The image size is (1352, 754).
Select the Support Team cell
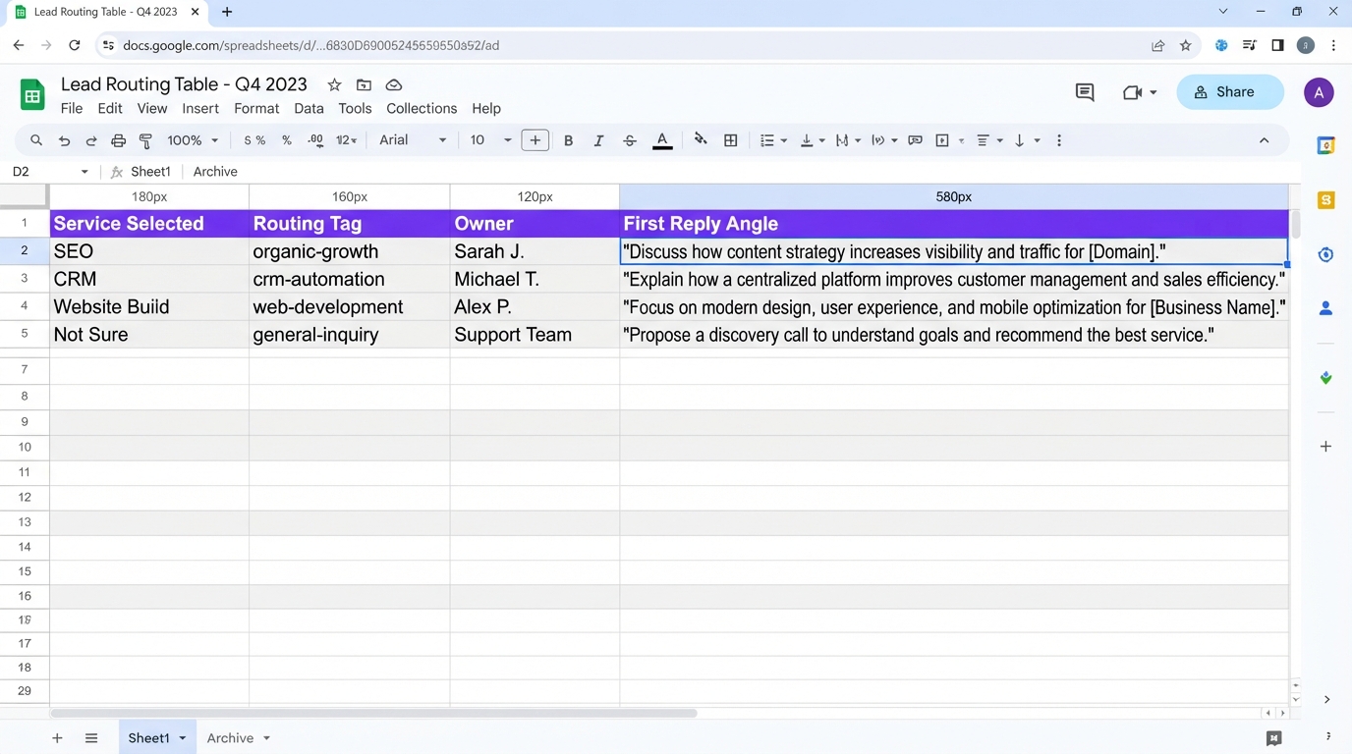[535, 335]
